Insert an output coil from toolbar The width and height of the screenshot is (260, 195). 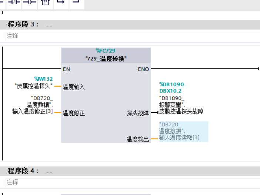(30, 2)
